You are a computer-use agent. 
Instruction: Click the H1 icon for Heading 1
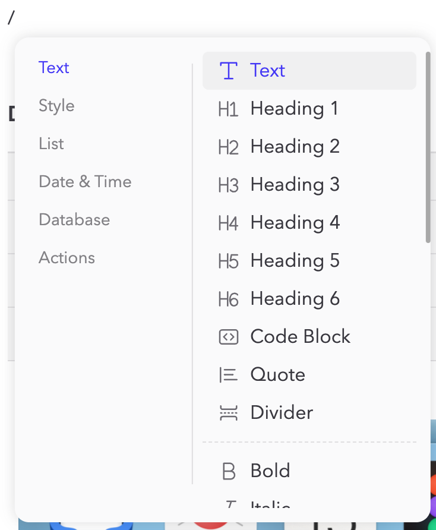pyautogui.click(x=229, y=108)
